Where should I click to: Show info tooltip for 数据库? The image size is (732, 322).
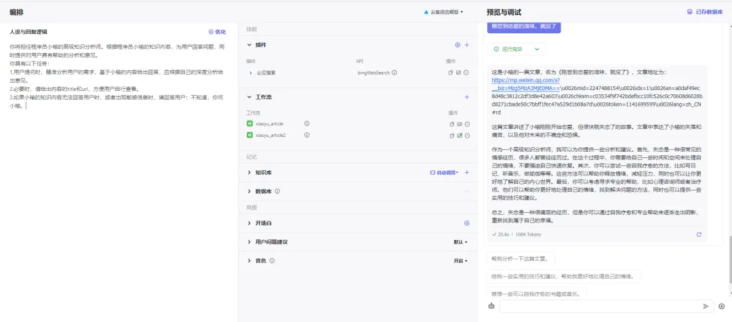pyautogui.click(x=277, y=191)
